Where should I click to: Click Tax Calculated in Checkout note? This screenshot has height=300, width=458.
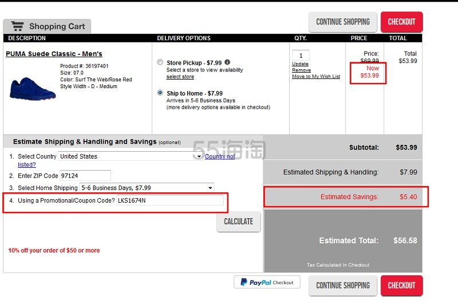click(x=338, y=265)
